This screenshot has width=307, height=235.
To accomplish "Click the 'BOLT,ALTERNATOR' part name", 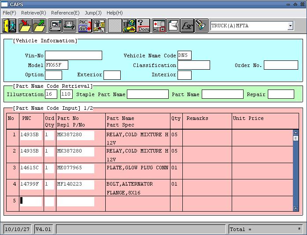I will [x=129, y=184].
